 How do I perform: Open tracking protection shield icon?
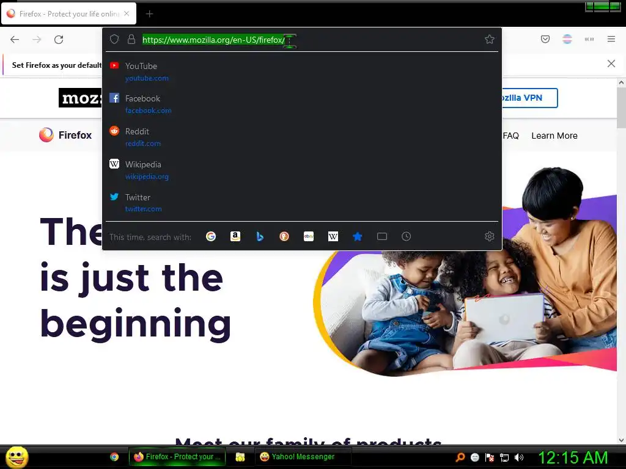pos(114,39)
